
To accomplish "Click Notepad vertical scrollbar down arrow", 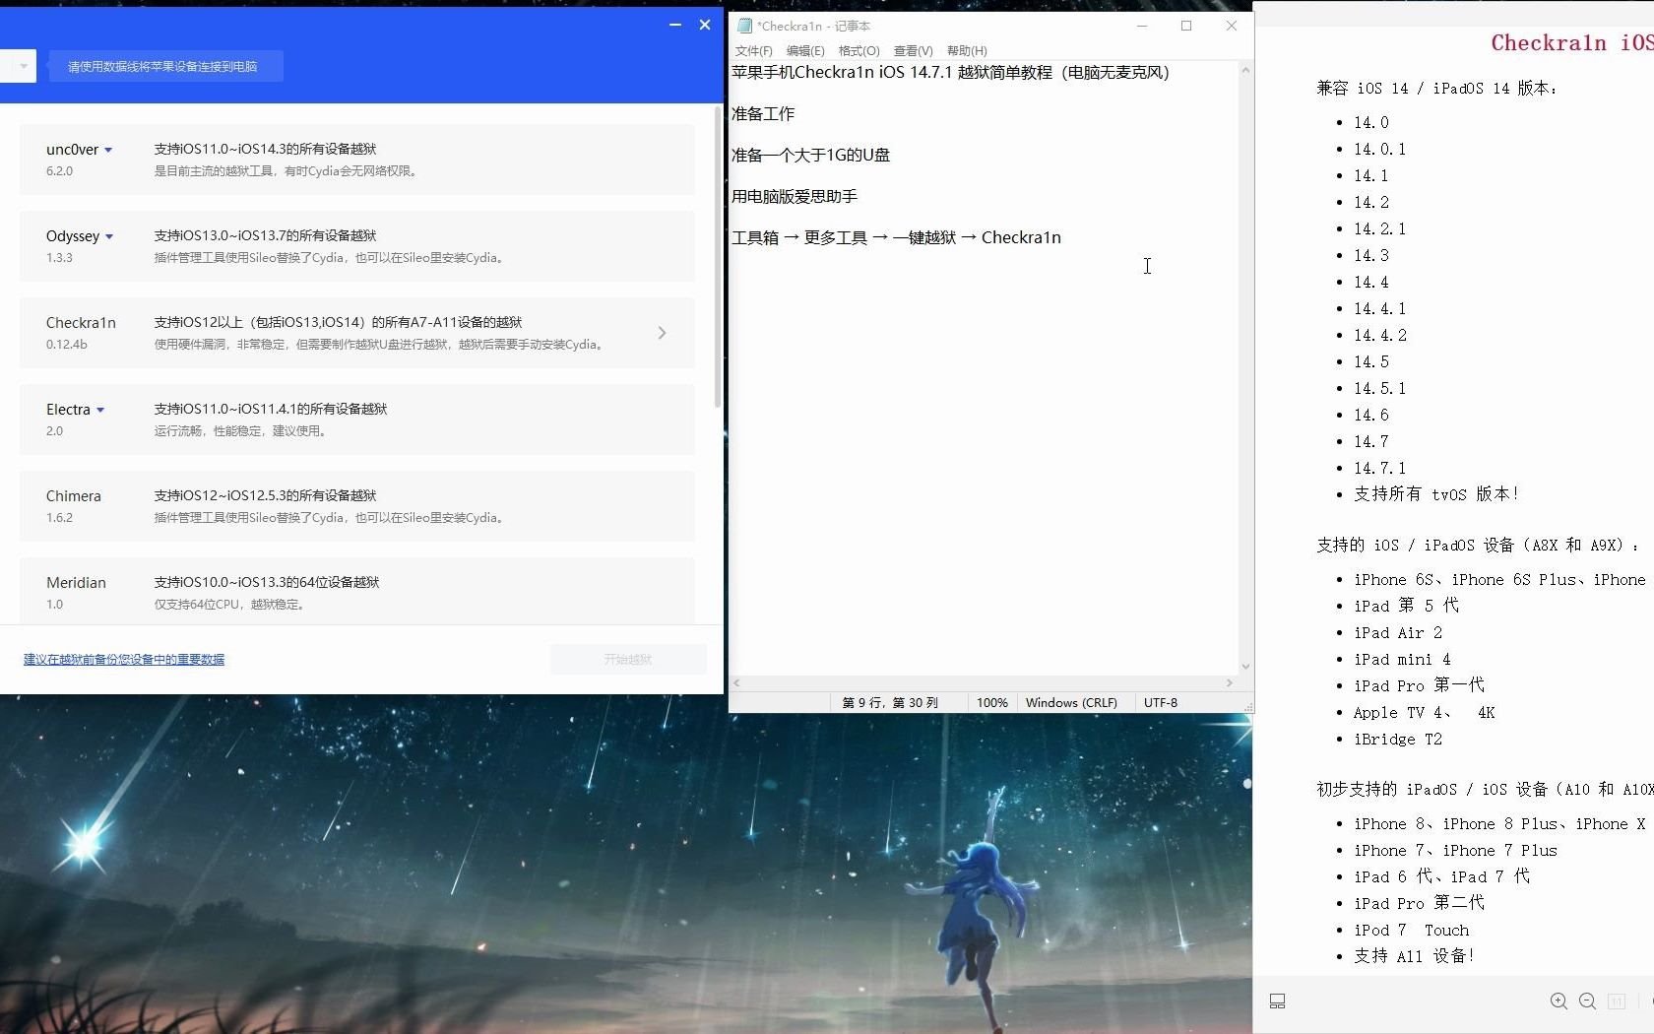I will pos(1245,667).
